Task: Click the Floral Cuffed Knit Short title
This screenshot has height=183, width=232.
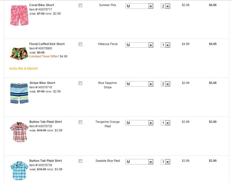Action: tap(47, 44)
